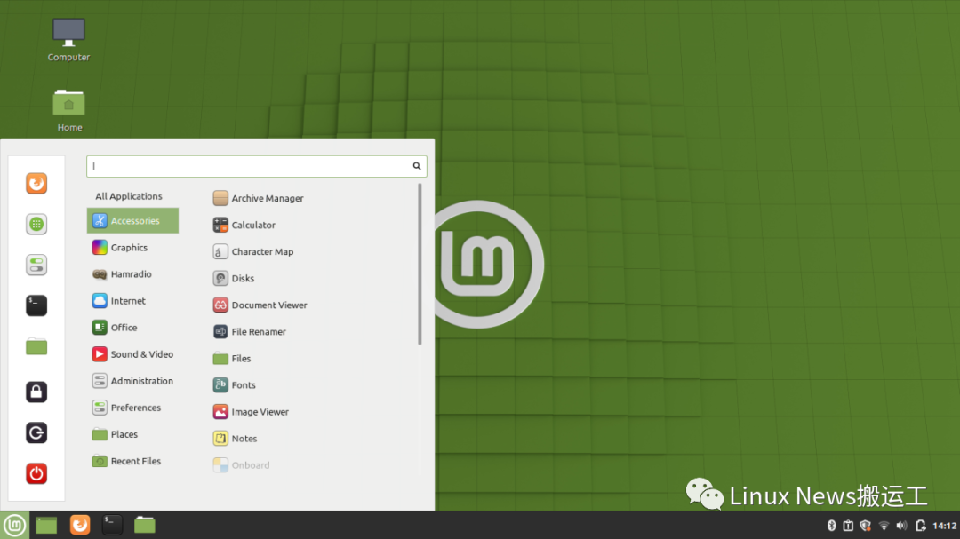Select the Accessories category

[x=132, y=221]
